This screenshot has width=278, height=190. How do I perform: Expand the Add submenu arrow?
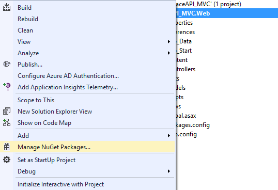[x=169, y=135]
